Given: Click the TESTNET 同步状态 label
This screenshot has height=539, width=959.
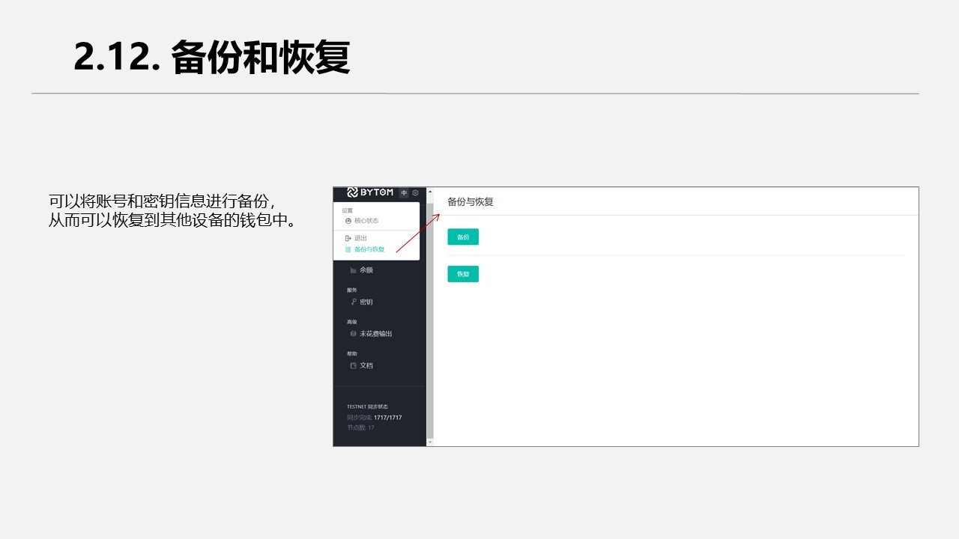Looking at the screenshot, I should 367,406.
